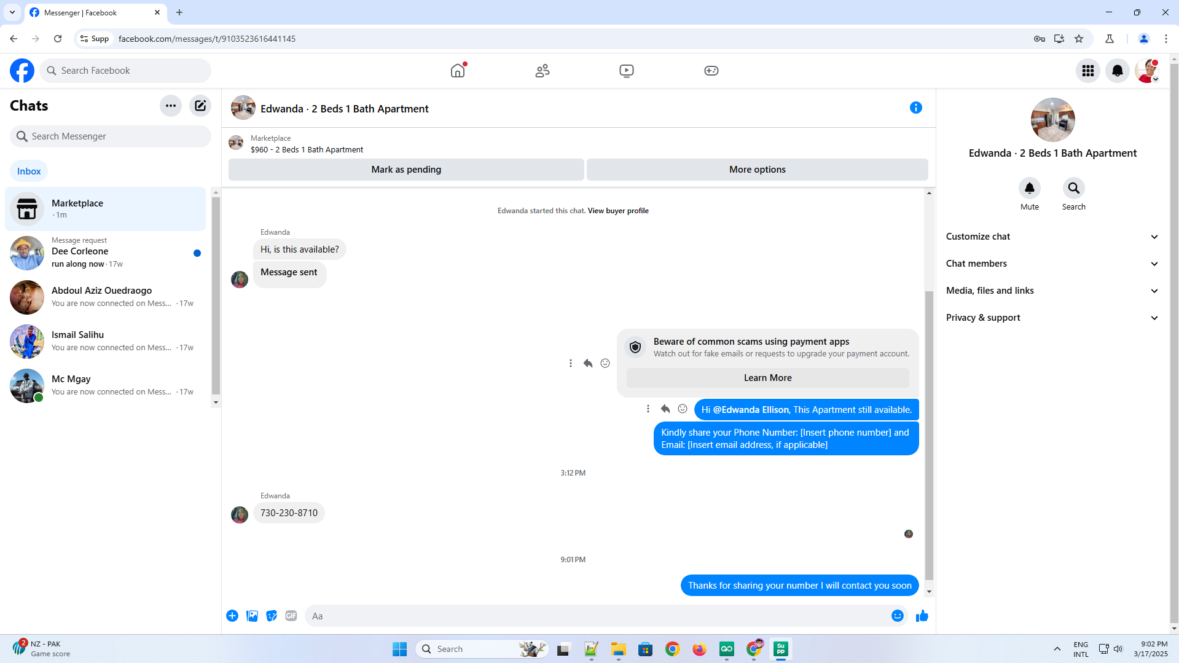Bookmark this page with the star icon

click(1079, 39)
